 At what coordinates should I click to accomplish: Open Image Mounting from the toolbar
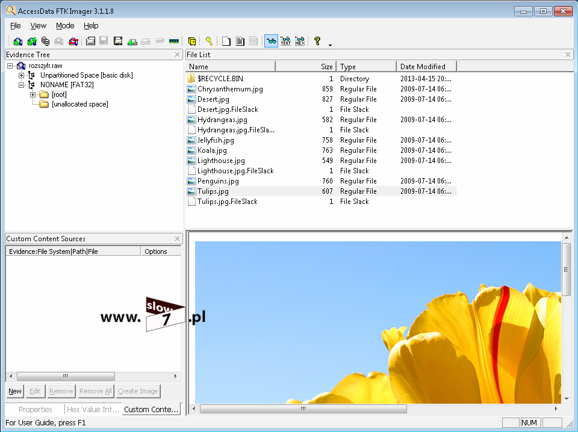coord(45,42)
